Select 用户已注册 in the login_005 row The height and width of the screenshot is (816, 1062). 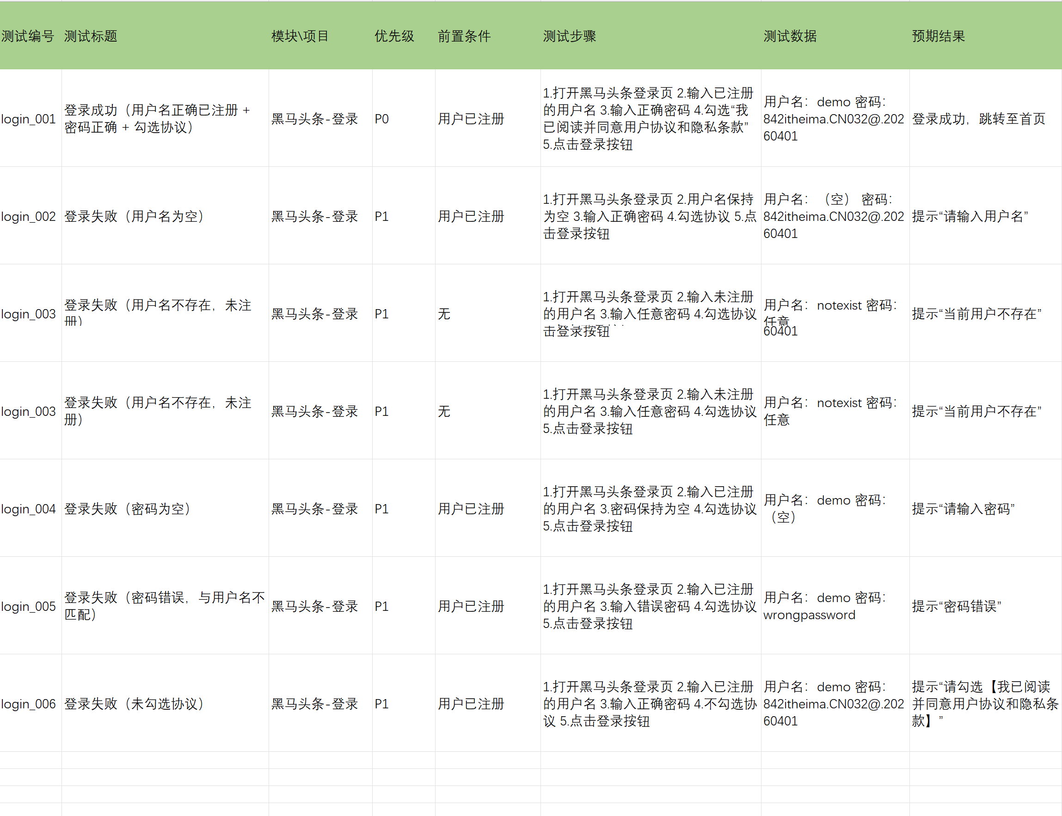pos(488,606)
